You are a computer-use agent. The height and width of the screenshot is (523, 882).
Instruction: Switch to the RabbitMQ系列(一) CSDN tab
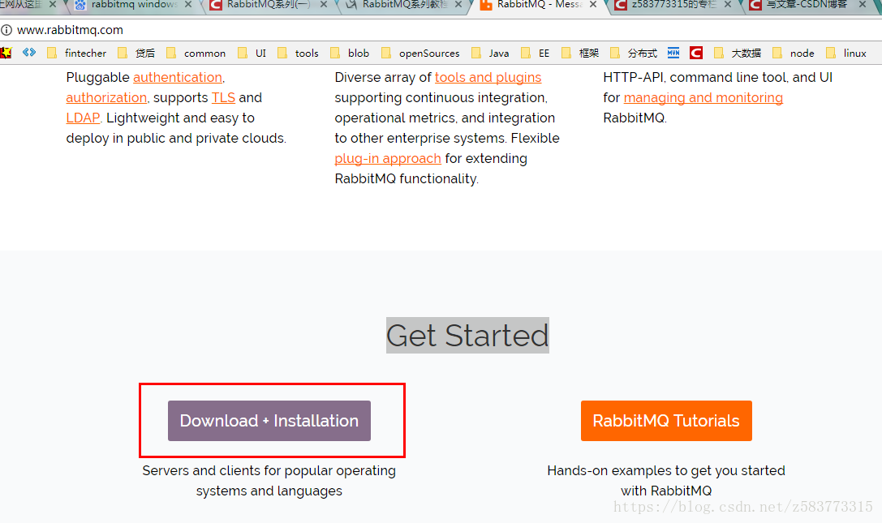(x=269, y=5)
